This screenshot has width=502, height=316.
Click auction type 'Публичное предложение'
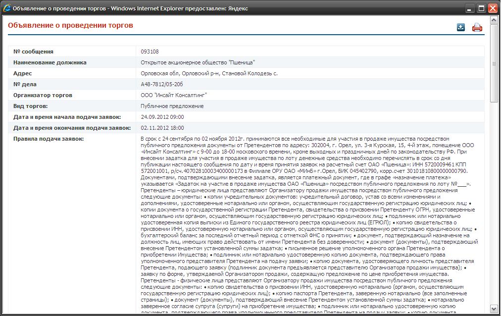point(172,106)
